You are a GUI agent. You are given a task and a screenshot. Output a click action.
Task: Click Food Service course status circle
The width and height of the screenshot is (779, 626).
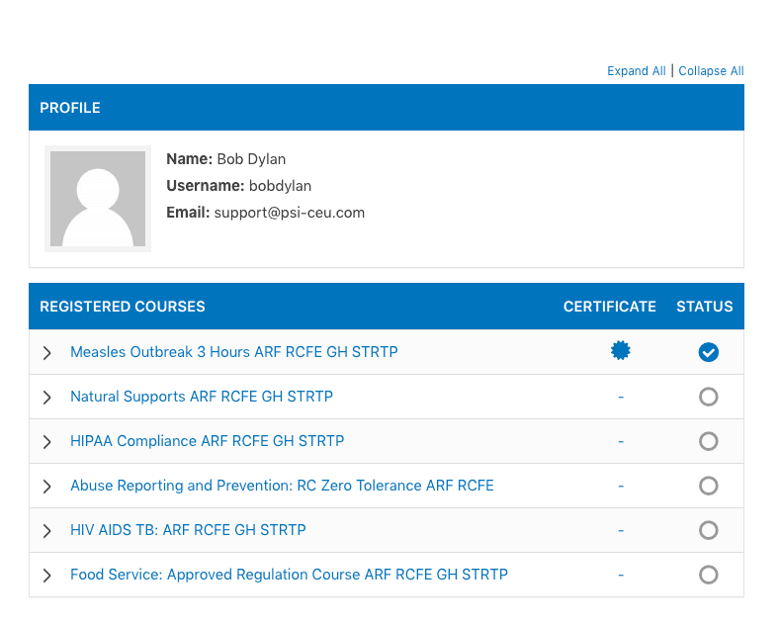pos(708,575)
